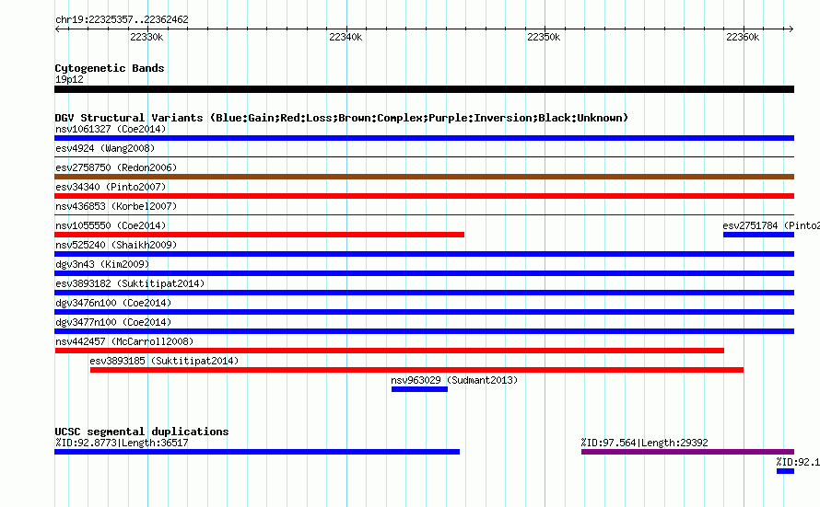820x507 pixels.
Task: Select the blue esv3893182 gain bar
Action: pyautogui.click(x=424, y=293)
